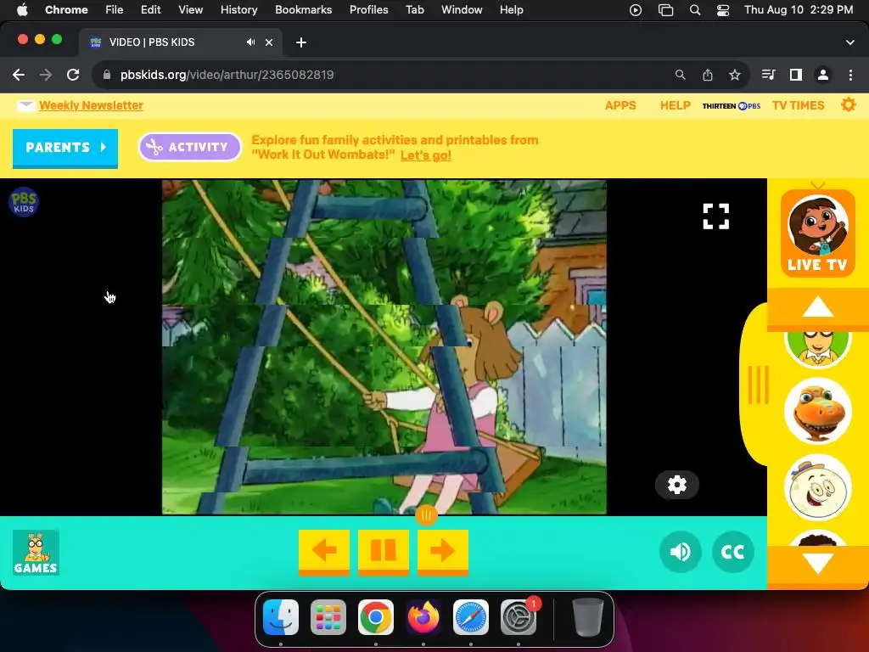
Task: Toggle Chrome side panel
Action: (x=796, y=75)
